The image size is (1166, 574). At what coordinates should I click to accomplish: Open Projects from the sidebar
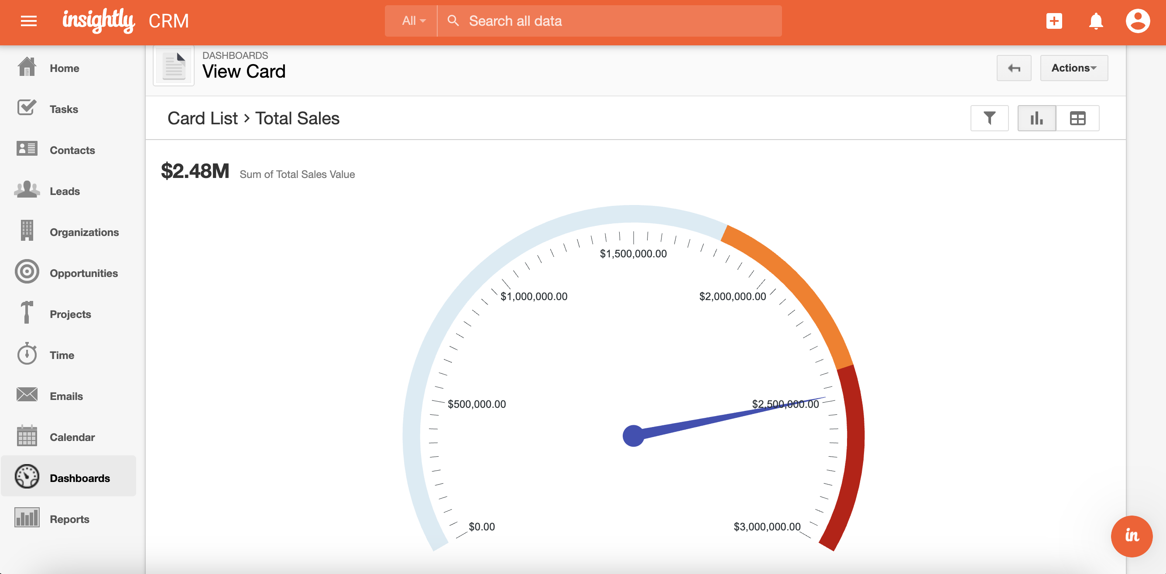coord(70,314)
